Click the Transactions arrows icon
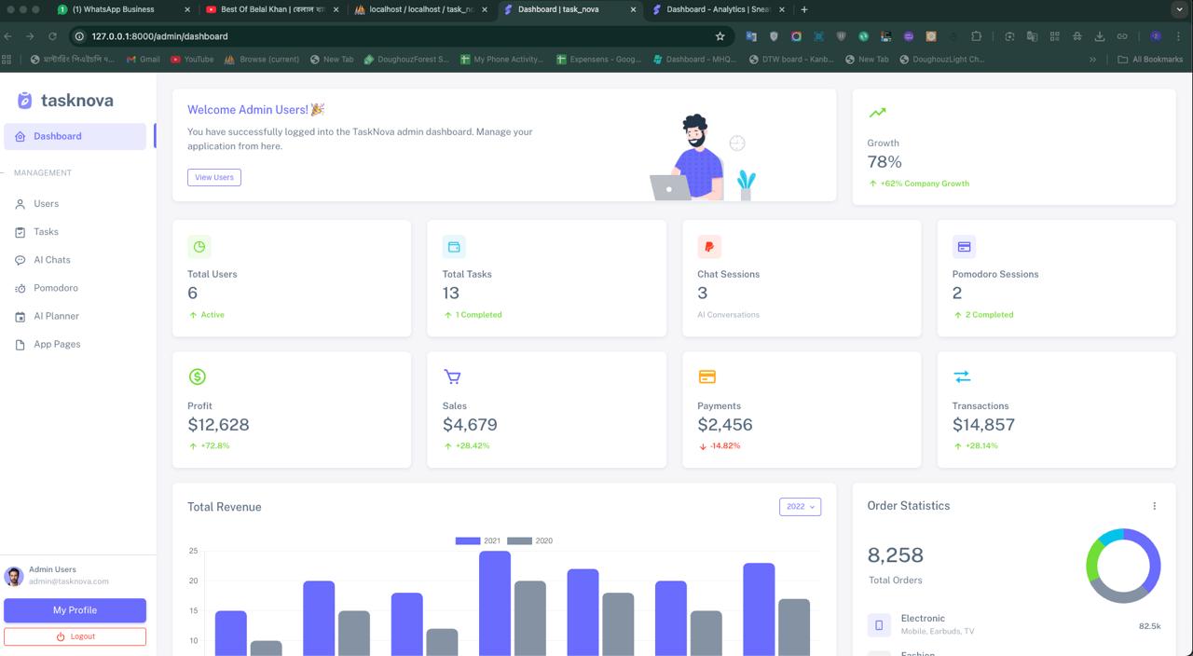Viewport: 1193px width, 656px height. tap(962, 376)
